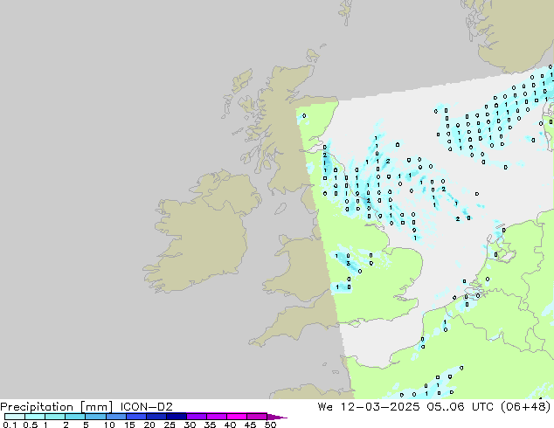Image resolution: width=554 pixels, height=428 pixels.
Task: Select the 40–45 mm magenta legend swatch
Action: click(x=237, y=417)
